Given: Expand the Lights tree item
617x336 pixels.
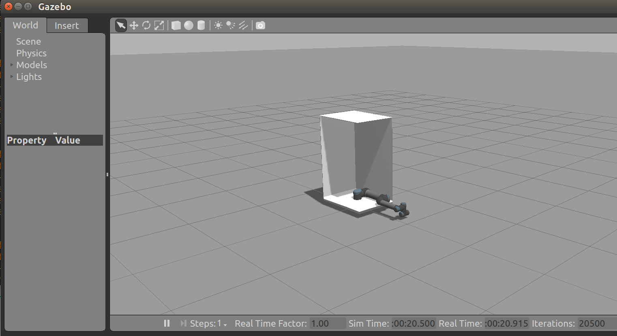Looking at the screenshot, I should [11, 77].
